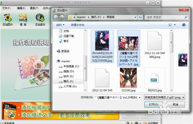Viewport: 193px width, 124px height.
Task: Open the file format filter dropdown
Action: pos(165,97)
